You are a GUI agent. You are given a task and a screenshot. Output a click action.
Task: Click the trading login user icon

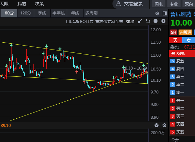tap(118, 4)
